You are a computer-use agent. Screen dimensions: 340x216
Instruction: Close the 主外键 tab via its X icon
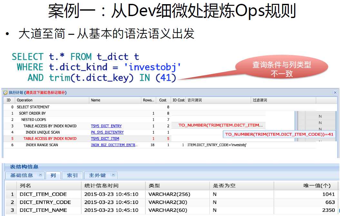(x=113, y=175)
